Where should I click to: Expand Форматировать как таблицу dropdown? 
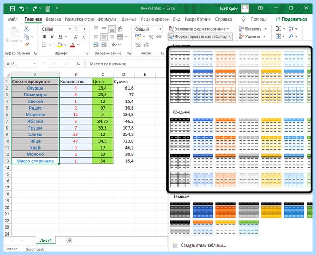[200, 36]
